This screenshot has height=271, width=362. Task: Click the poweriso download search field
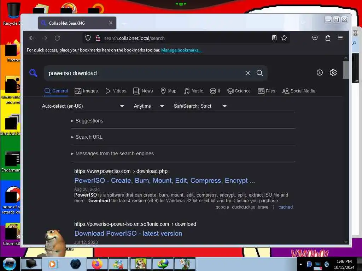point(145,73)
